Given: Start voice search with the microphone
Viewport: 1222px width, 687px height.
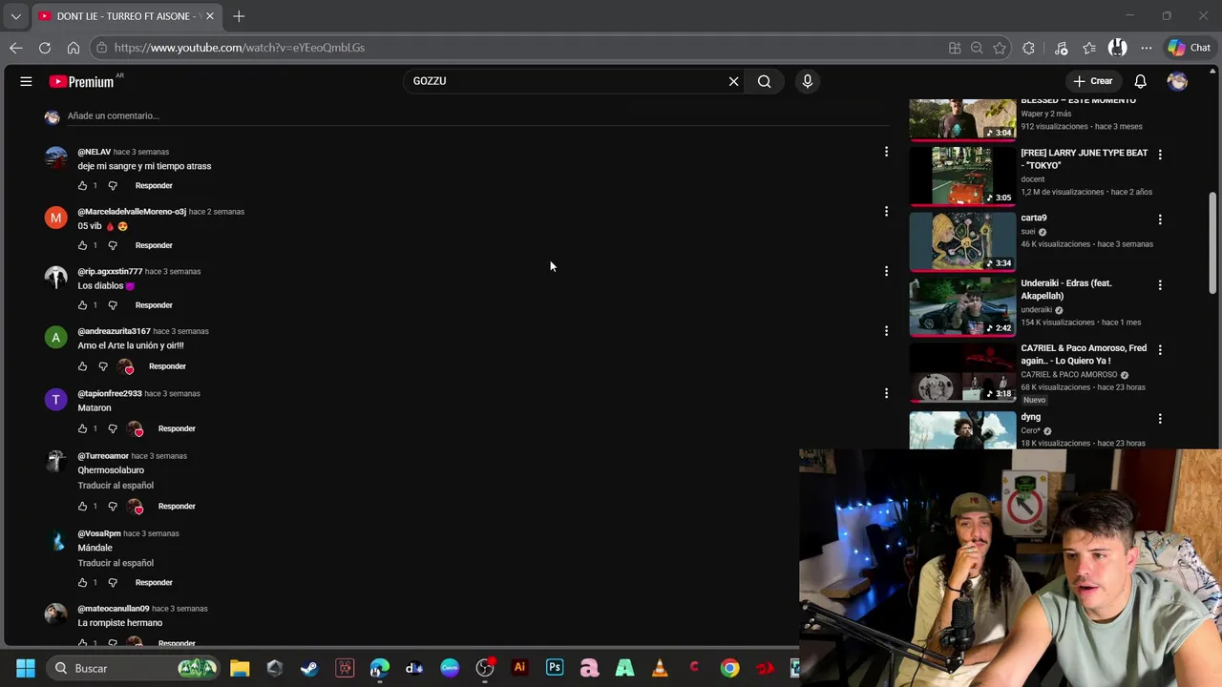Looking at the screenshot, I should pyautogui.click(x=808, y=81).
